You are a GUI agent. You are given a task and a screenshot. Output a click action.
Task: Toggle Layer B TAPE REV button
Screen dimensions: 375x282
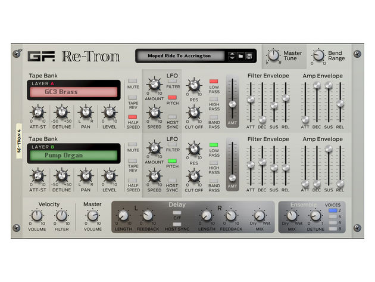[x=133, y=161]
